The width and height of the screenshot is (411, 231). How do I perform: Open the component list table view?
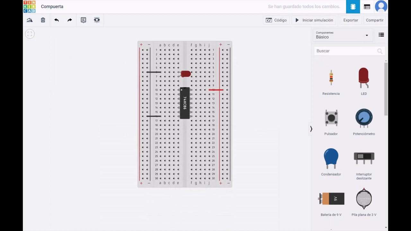coord(367,7)
